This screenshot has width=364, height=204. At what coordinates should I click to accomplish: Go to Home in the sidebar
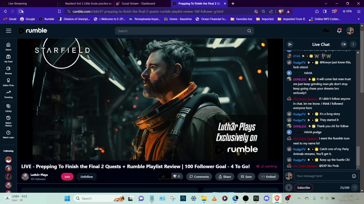pyautogui.click(x=8, y=47)
